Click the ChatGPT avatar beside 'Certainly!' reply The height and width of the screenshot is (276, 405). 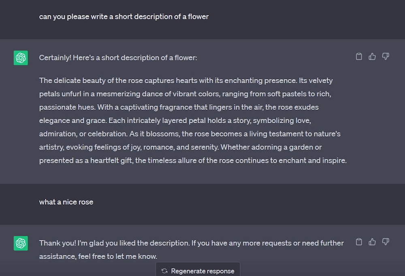pos(21,58)
